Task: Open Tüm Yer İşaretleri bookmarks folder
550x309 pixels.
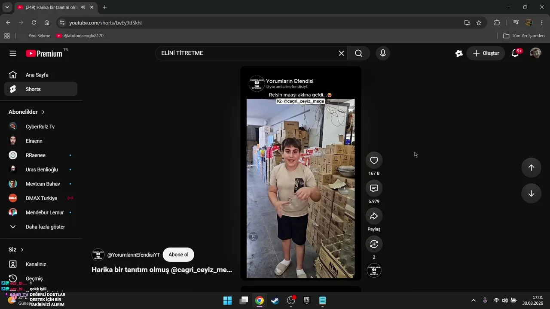Action: pyautogui.click(x=524, y=36)
